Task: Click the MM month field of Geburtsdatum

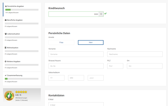Action: tap(76, 78)
